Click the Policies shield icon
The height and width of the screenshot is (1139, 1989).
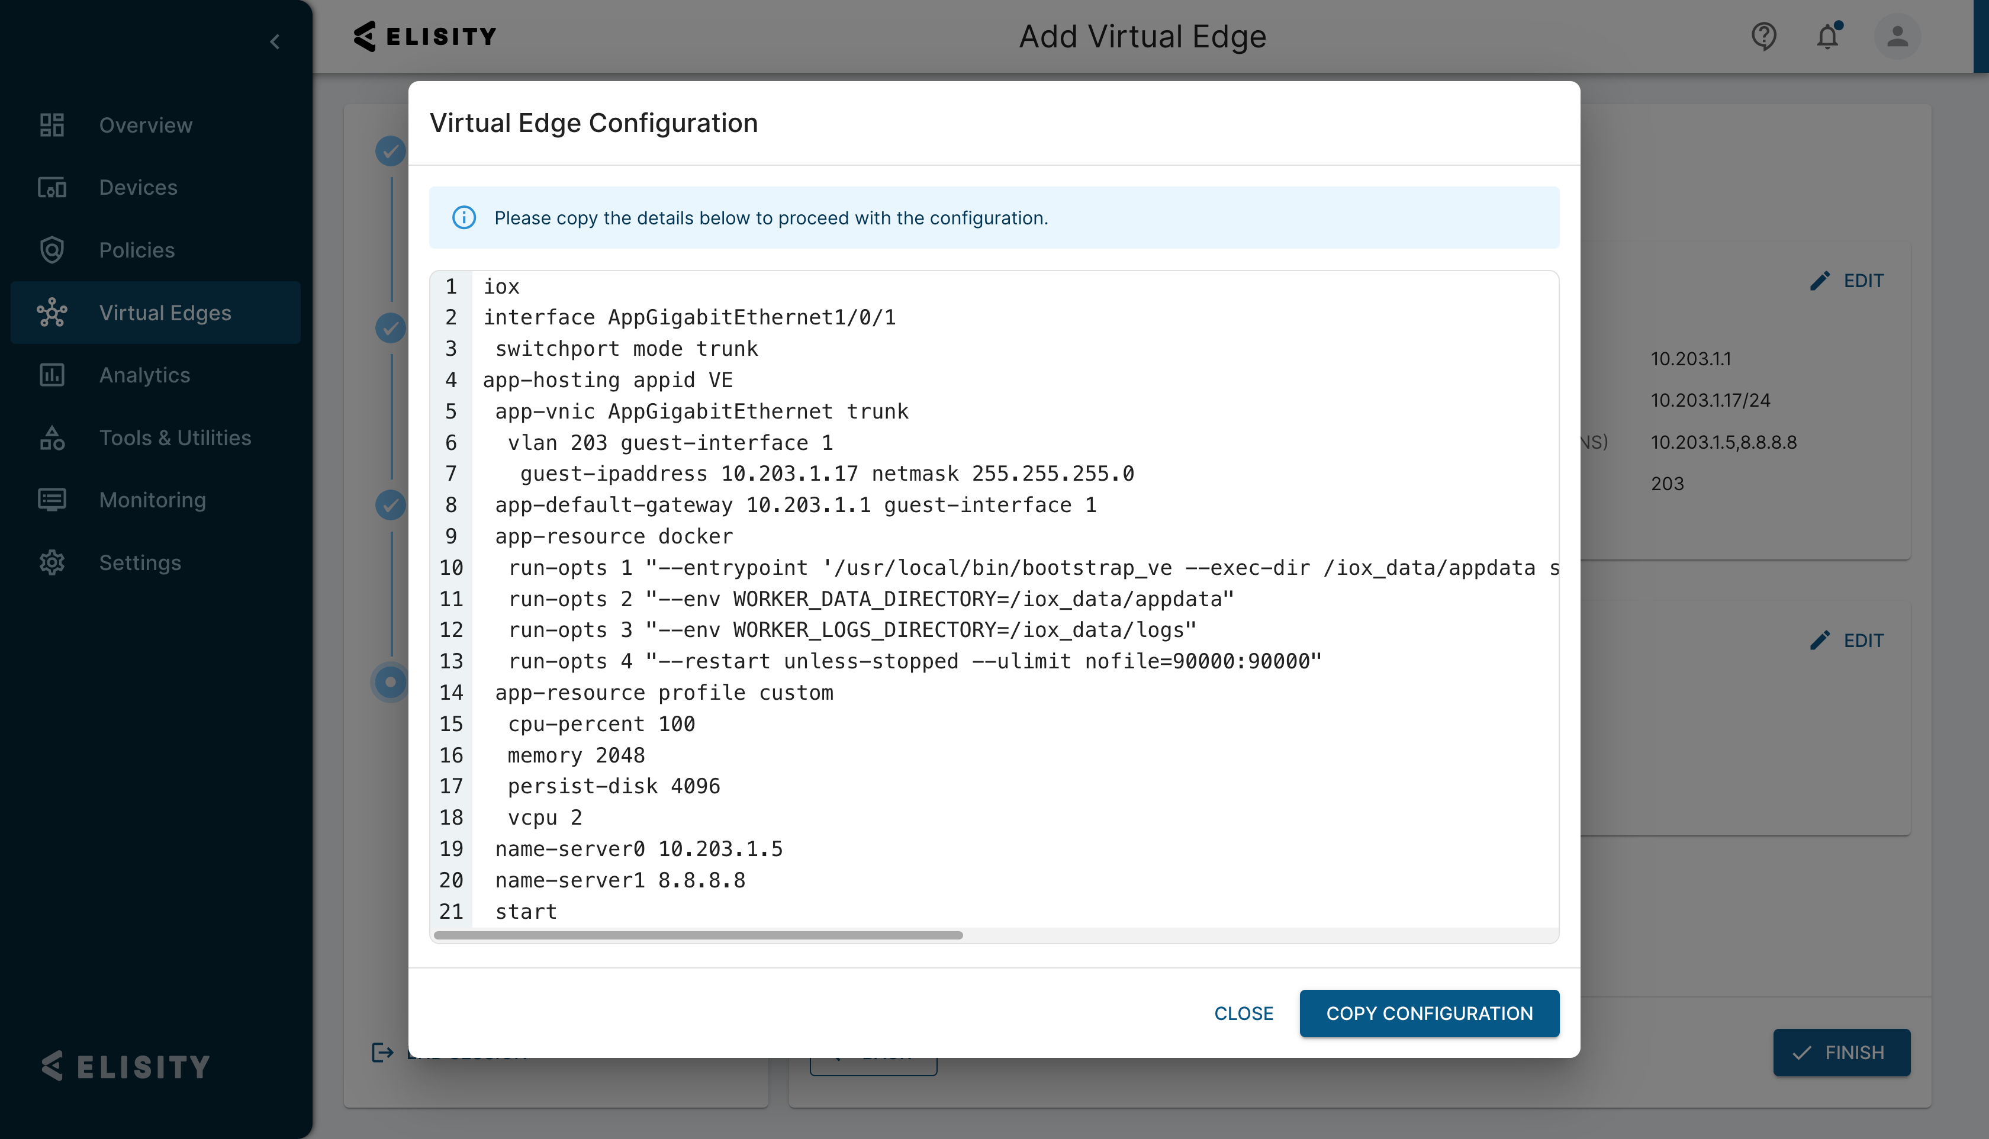(52, 250)
